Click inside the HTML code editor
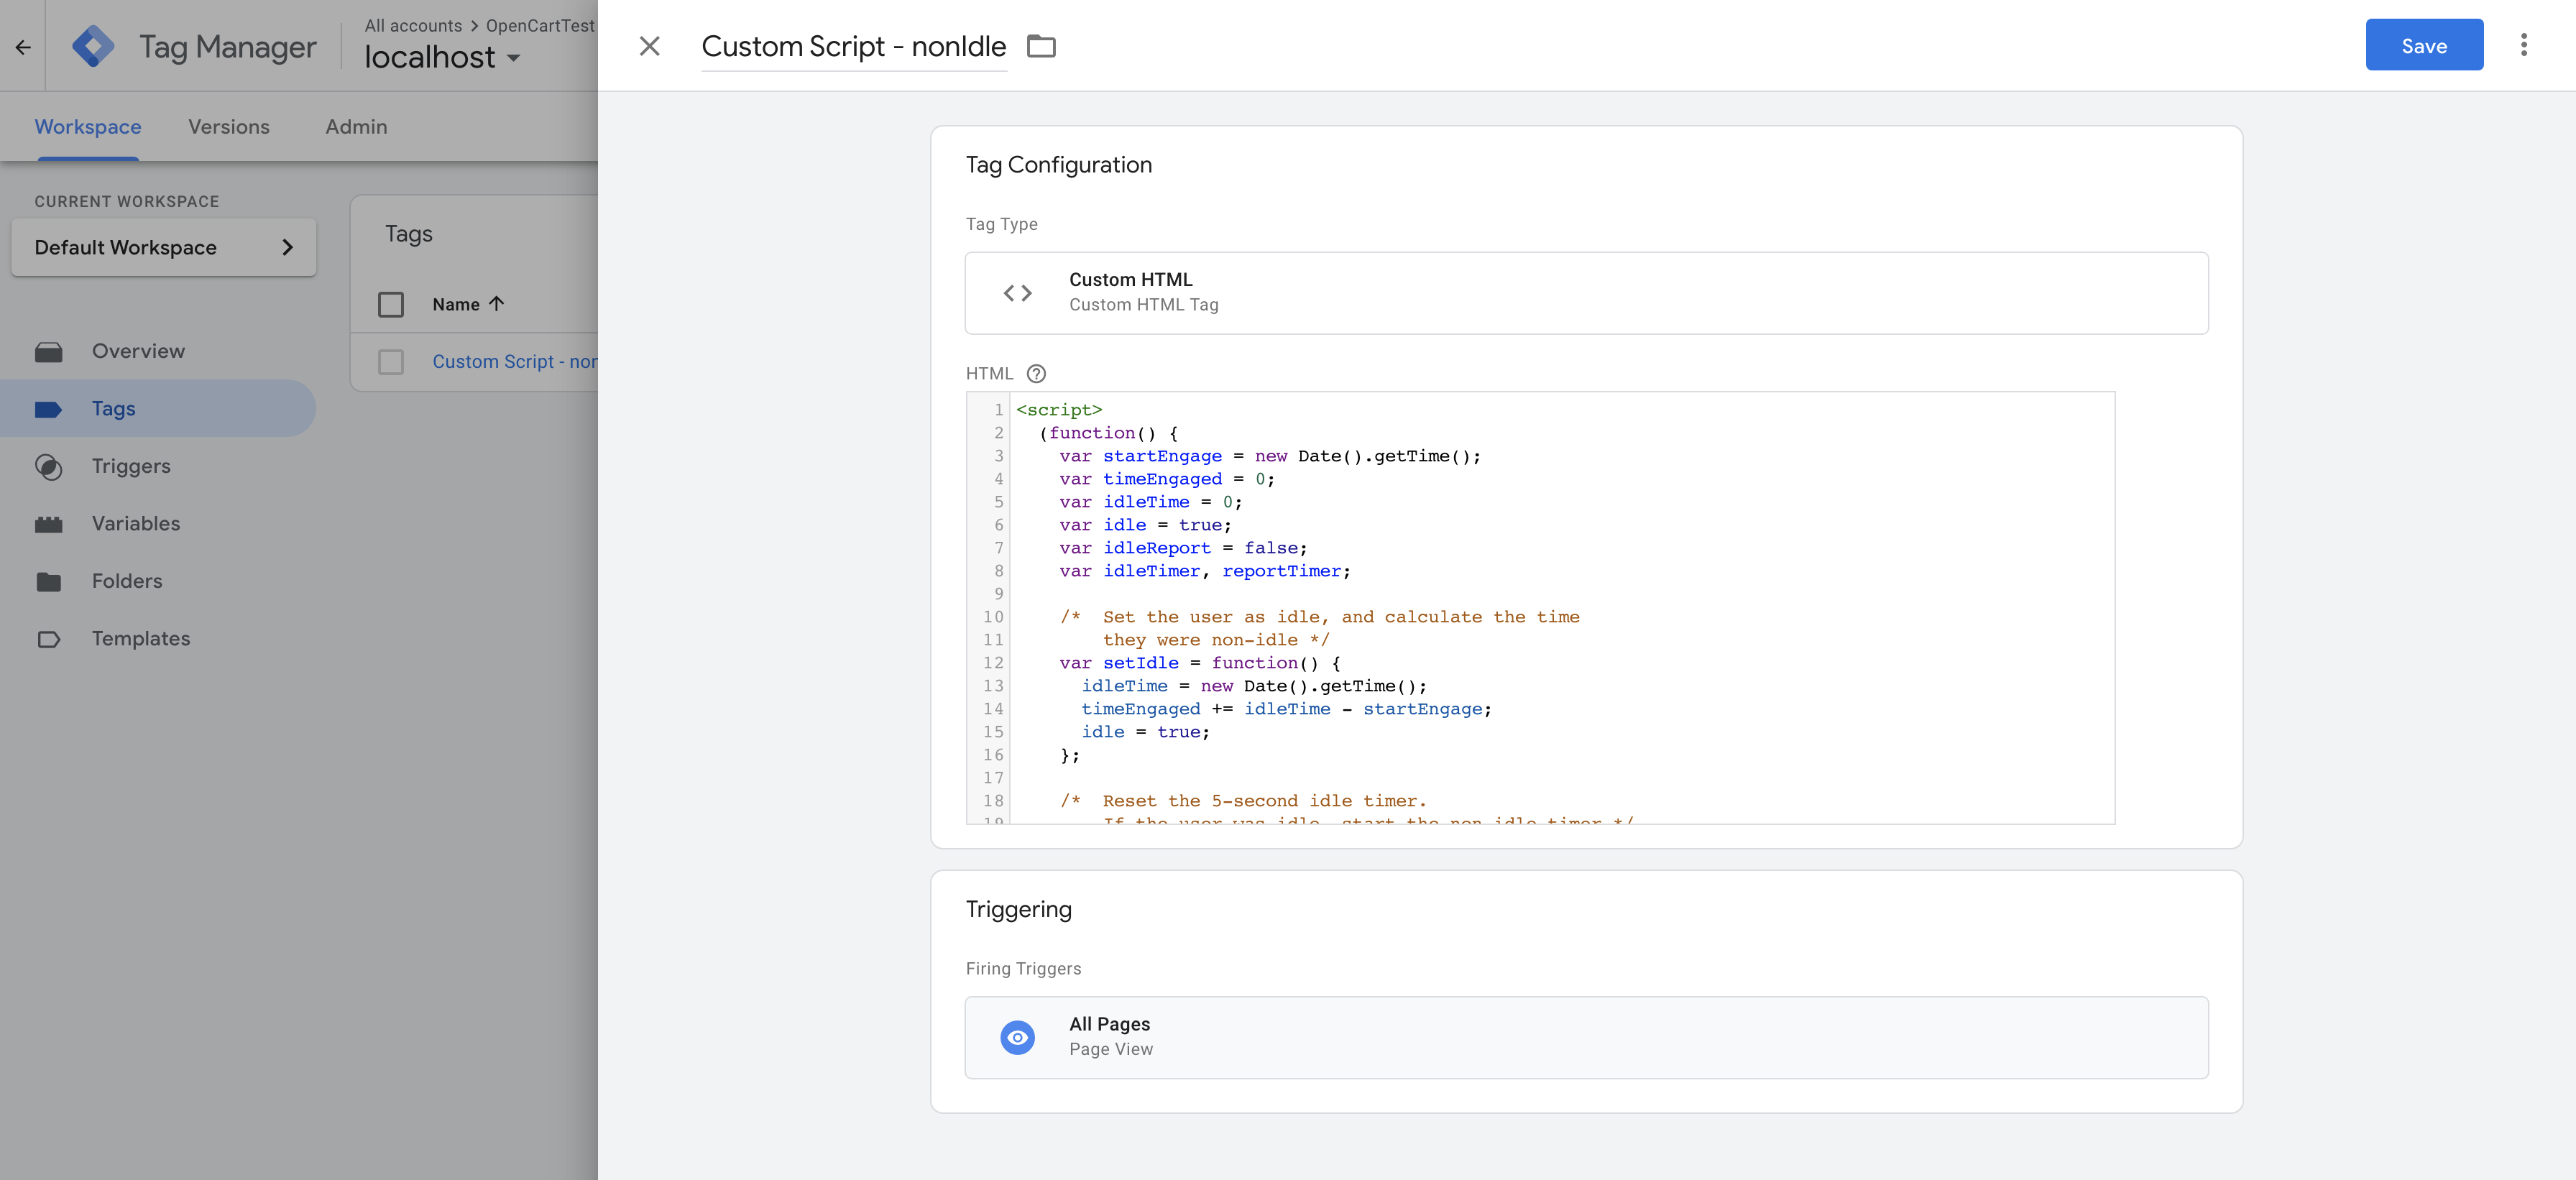 [x=1540, y=608]
